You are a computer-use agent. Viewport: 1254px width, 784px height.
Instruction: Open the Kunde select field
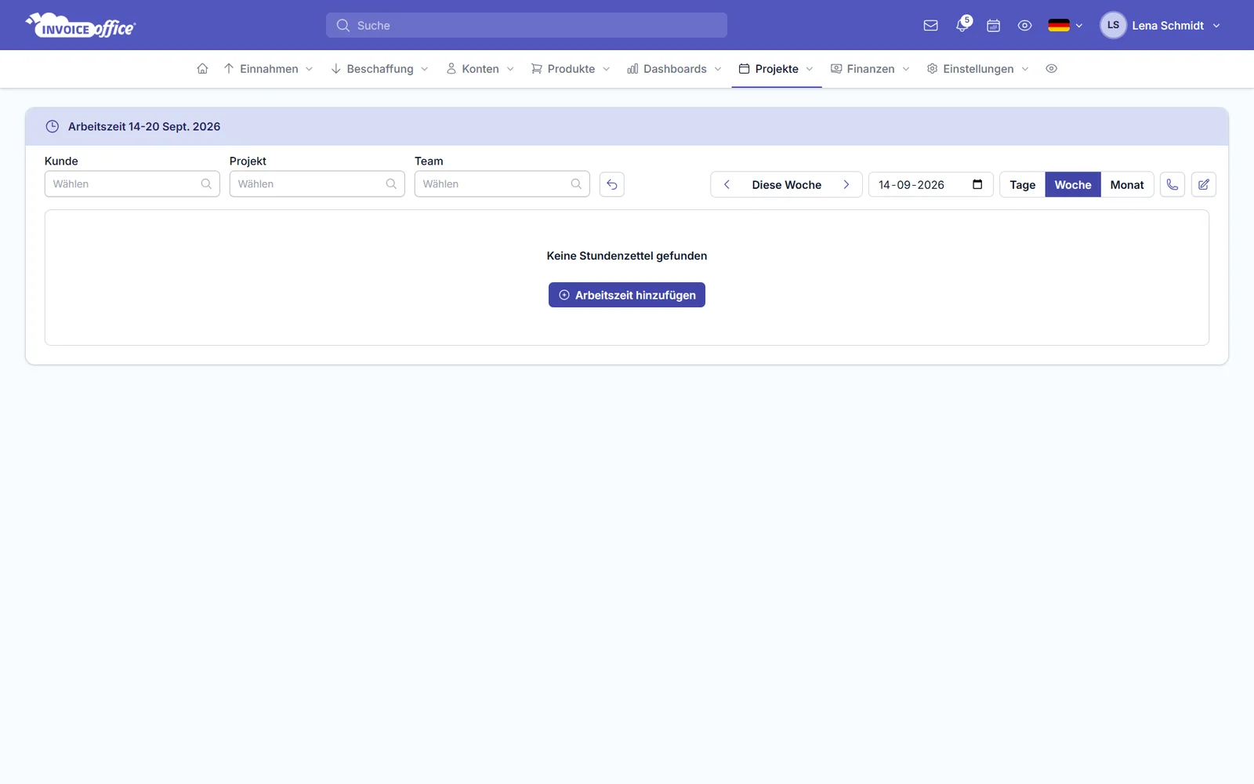click(132, 184)
